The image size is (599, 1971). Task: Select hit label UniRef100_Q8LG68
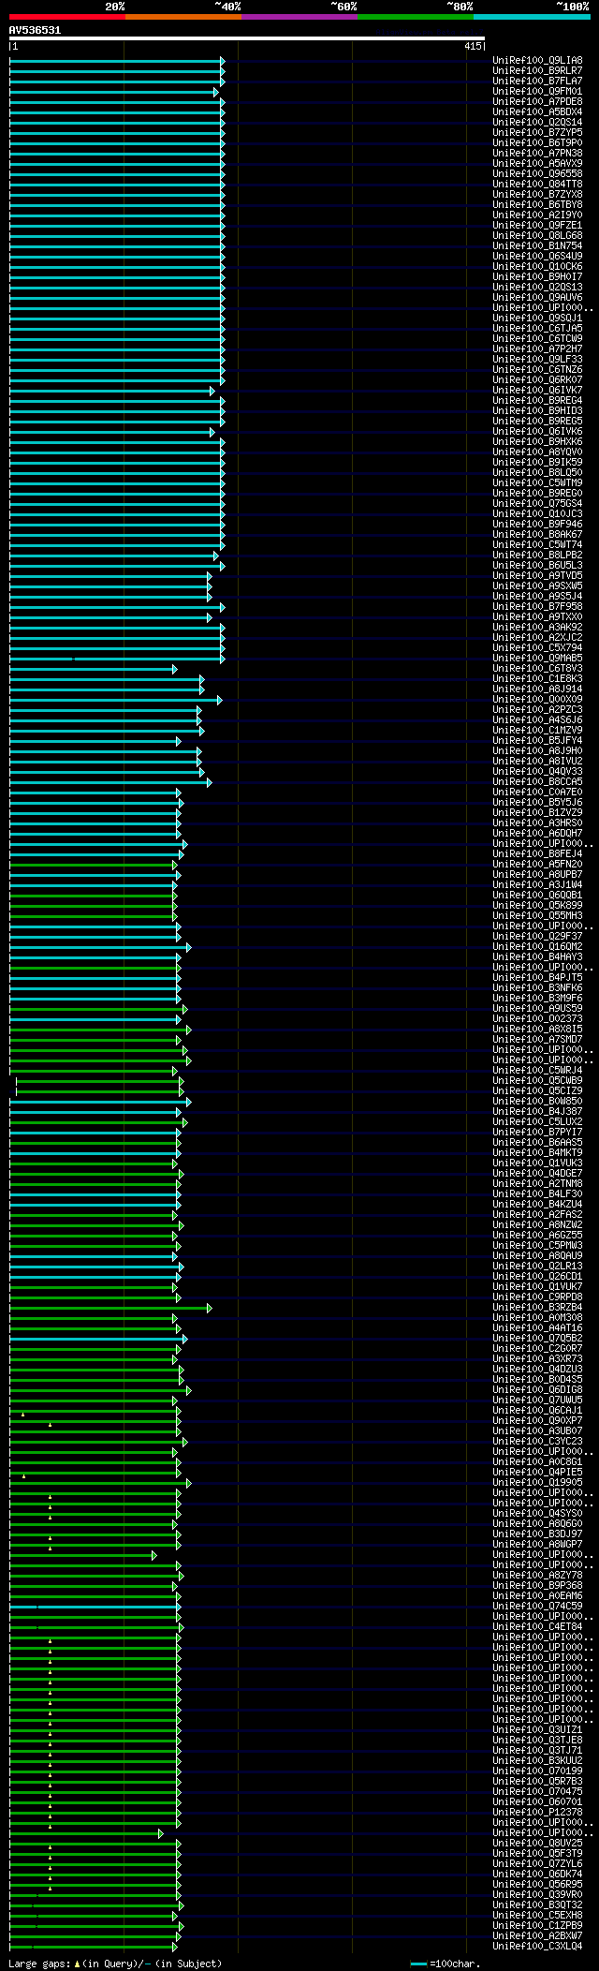click(x=537, y=236)
